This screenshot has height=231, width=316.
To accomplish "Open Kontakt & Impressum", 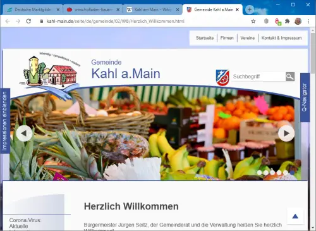I will tap(281, 38).
